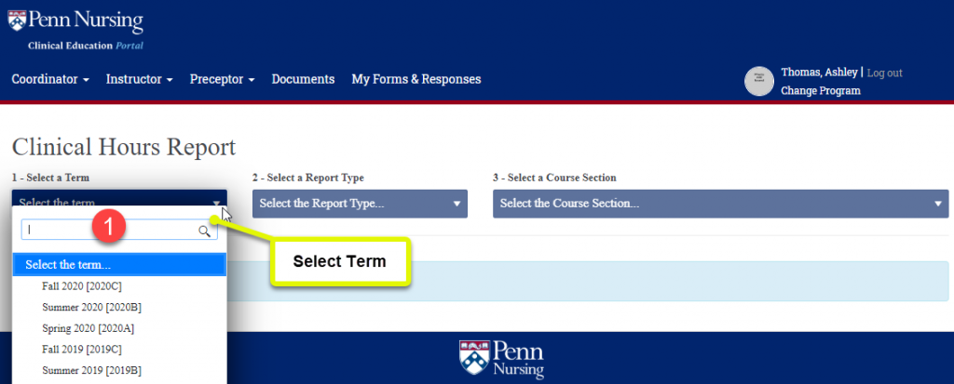
Task: Expand the Preceptor dropdown menu
Action: coord(222,80)
